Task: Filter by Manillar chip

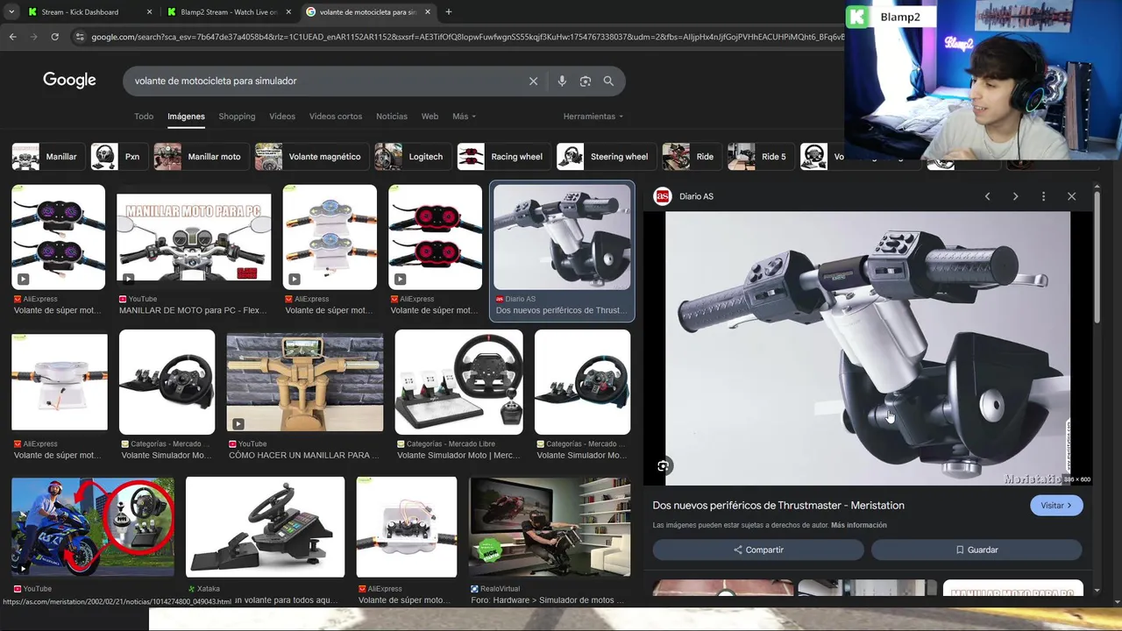Action: [48, 157]
